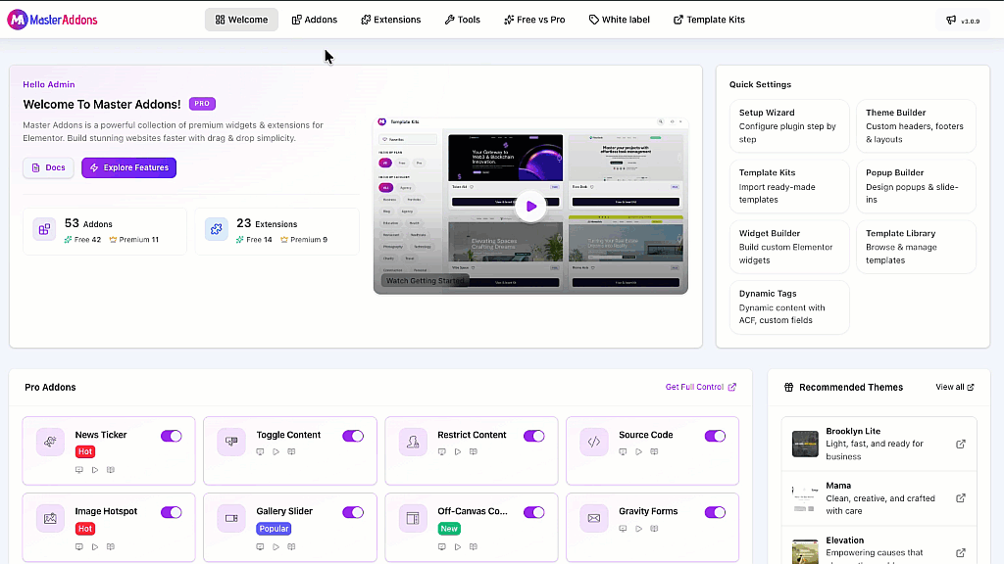Viewport: 1004px width, 564px height.
Task: Open the Gallery Slider documentation book icon
Action: point(291,547)
